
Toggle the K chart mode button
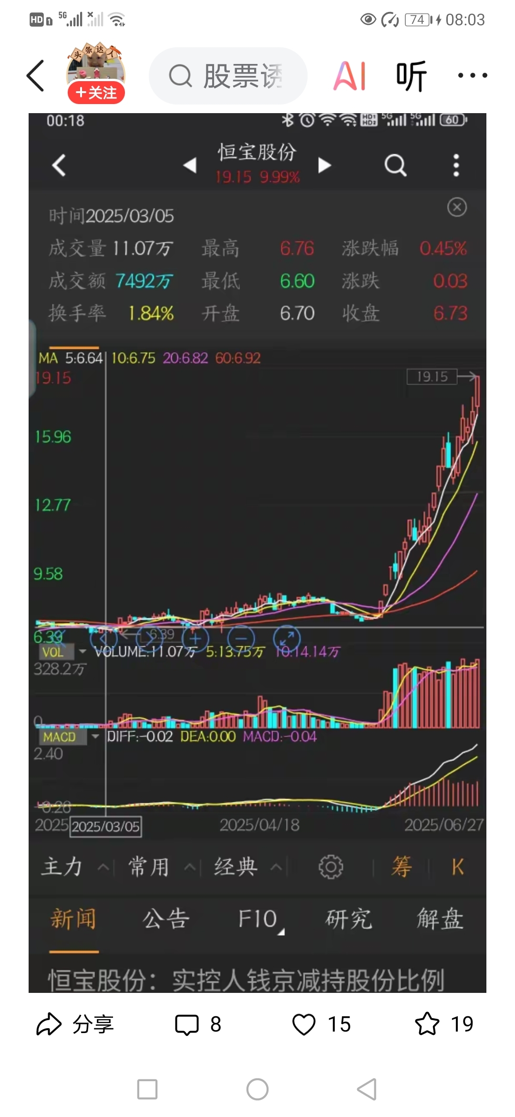click(458, 867)
